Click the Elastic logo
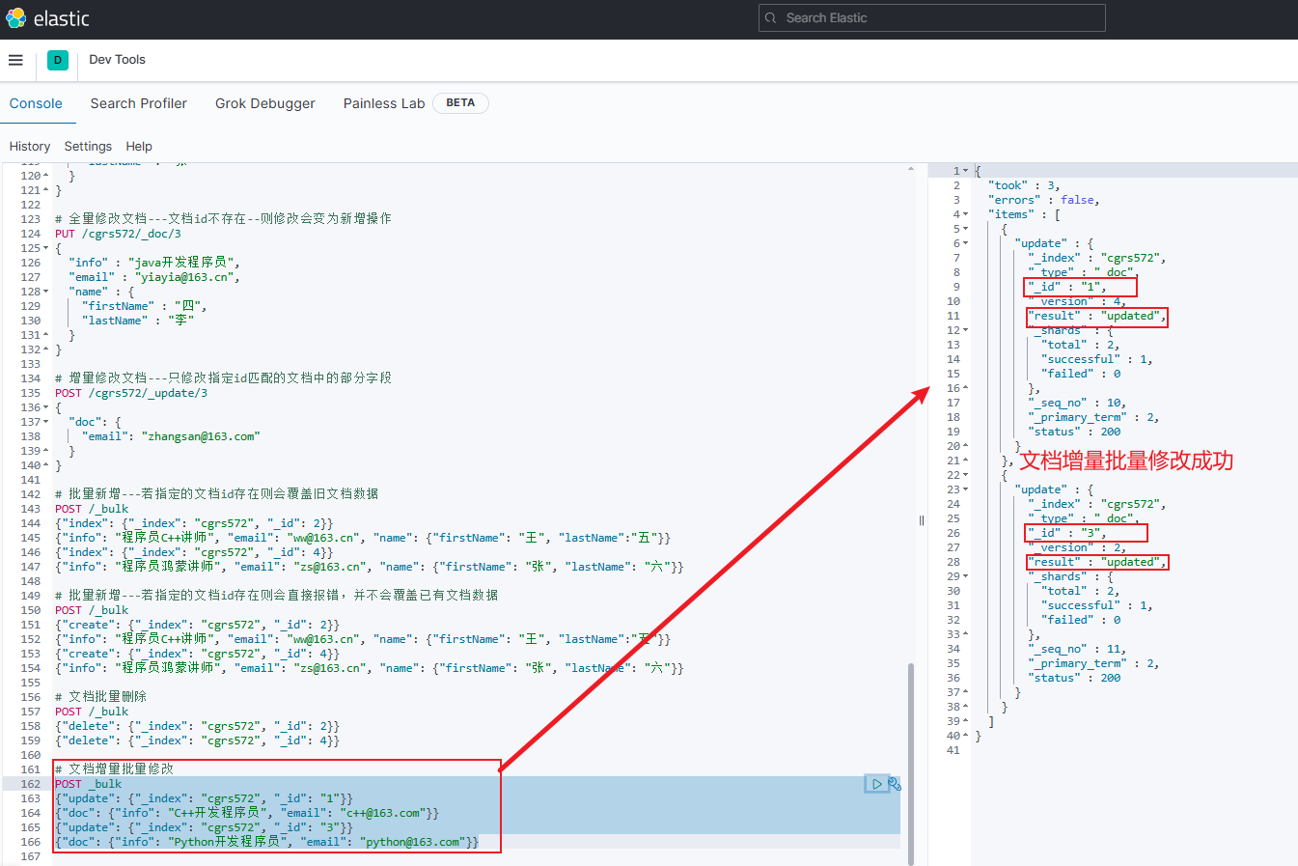 tap(47, 18)
